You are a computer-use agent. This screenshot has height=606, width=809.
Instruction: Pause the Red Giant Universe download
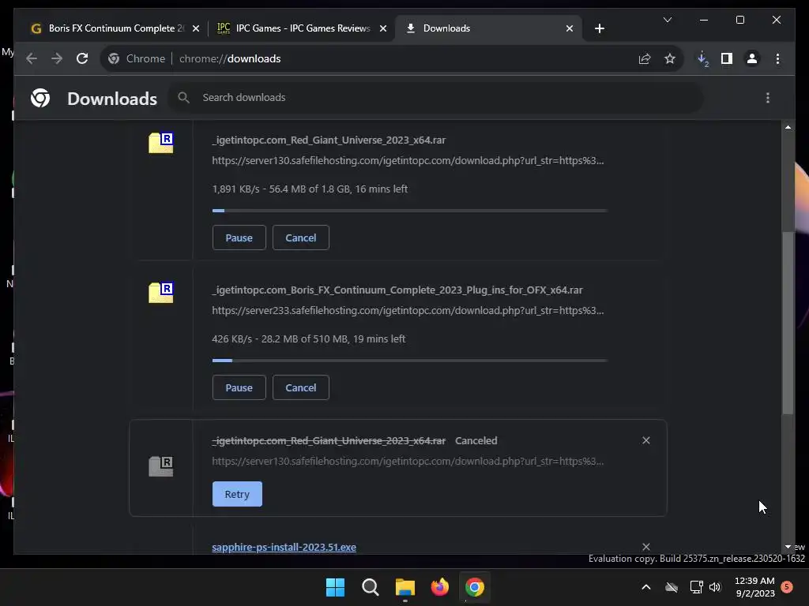click(x=239, y=238)
